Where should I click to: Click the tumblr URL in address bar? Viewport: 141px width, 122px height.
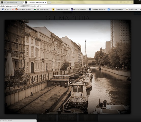click(x=21, y=6)
